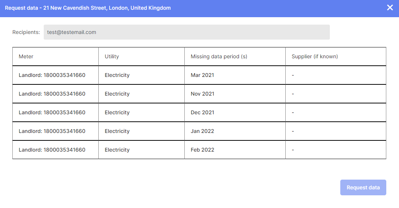The height and width of the screenshot is (208, 399).
Task: Click the Meter column header
Action: [26, 56]
